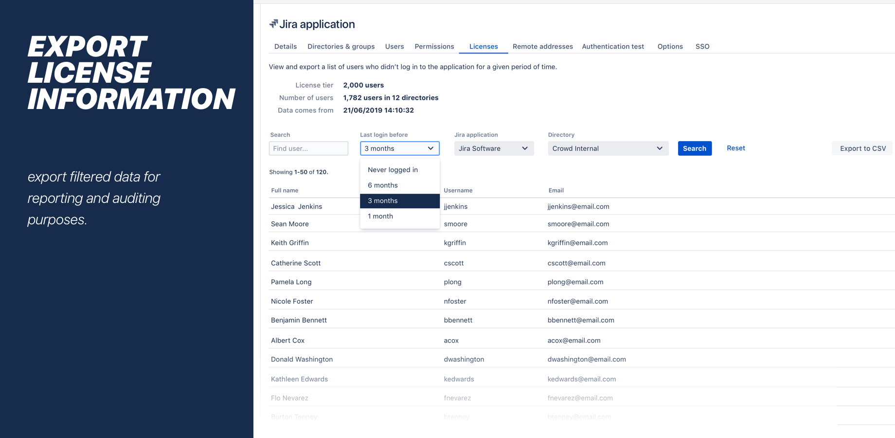Click Nicole Foster full name

point(292,302)
